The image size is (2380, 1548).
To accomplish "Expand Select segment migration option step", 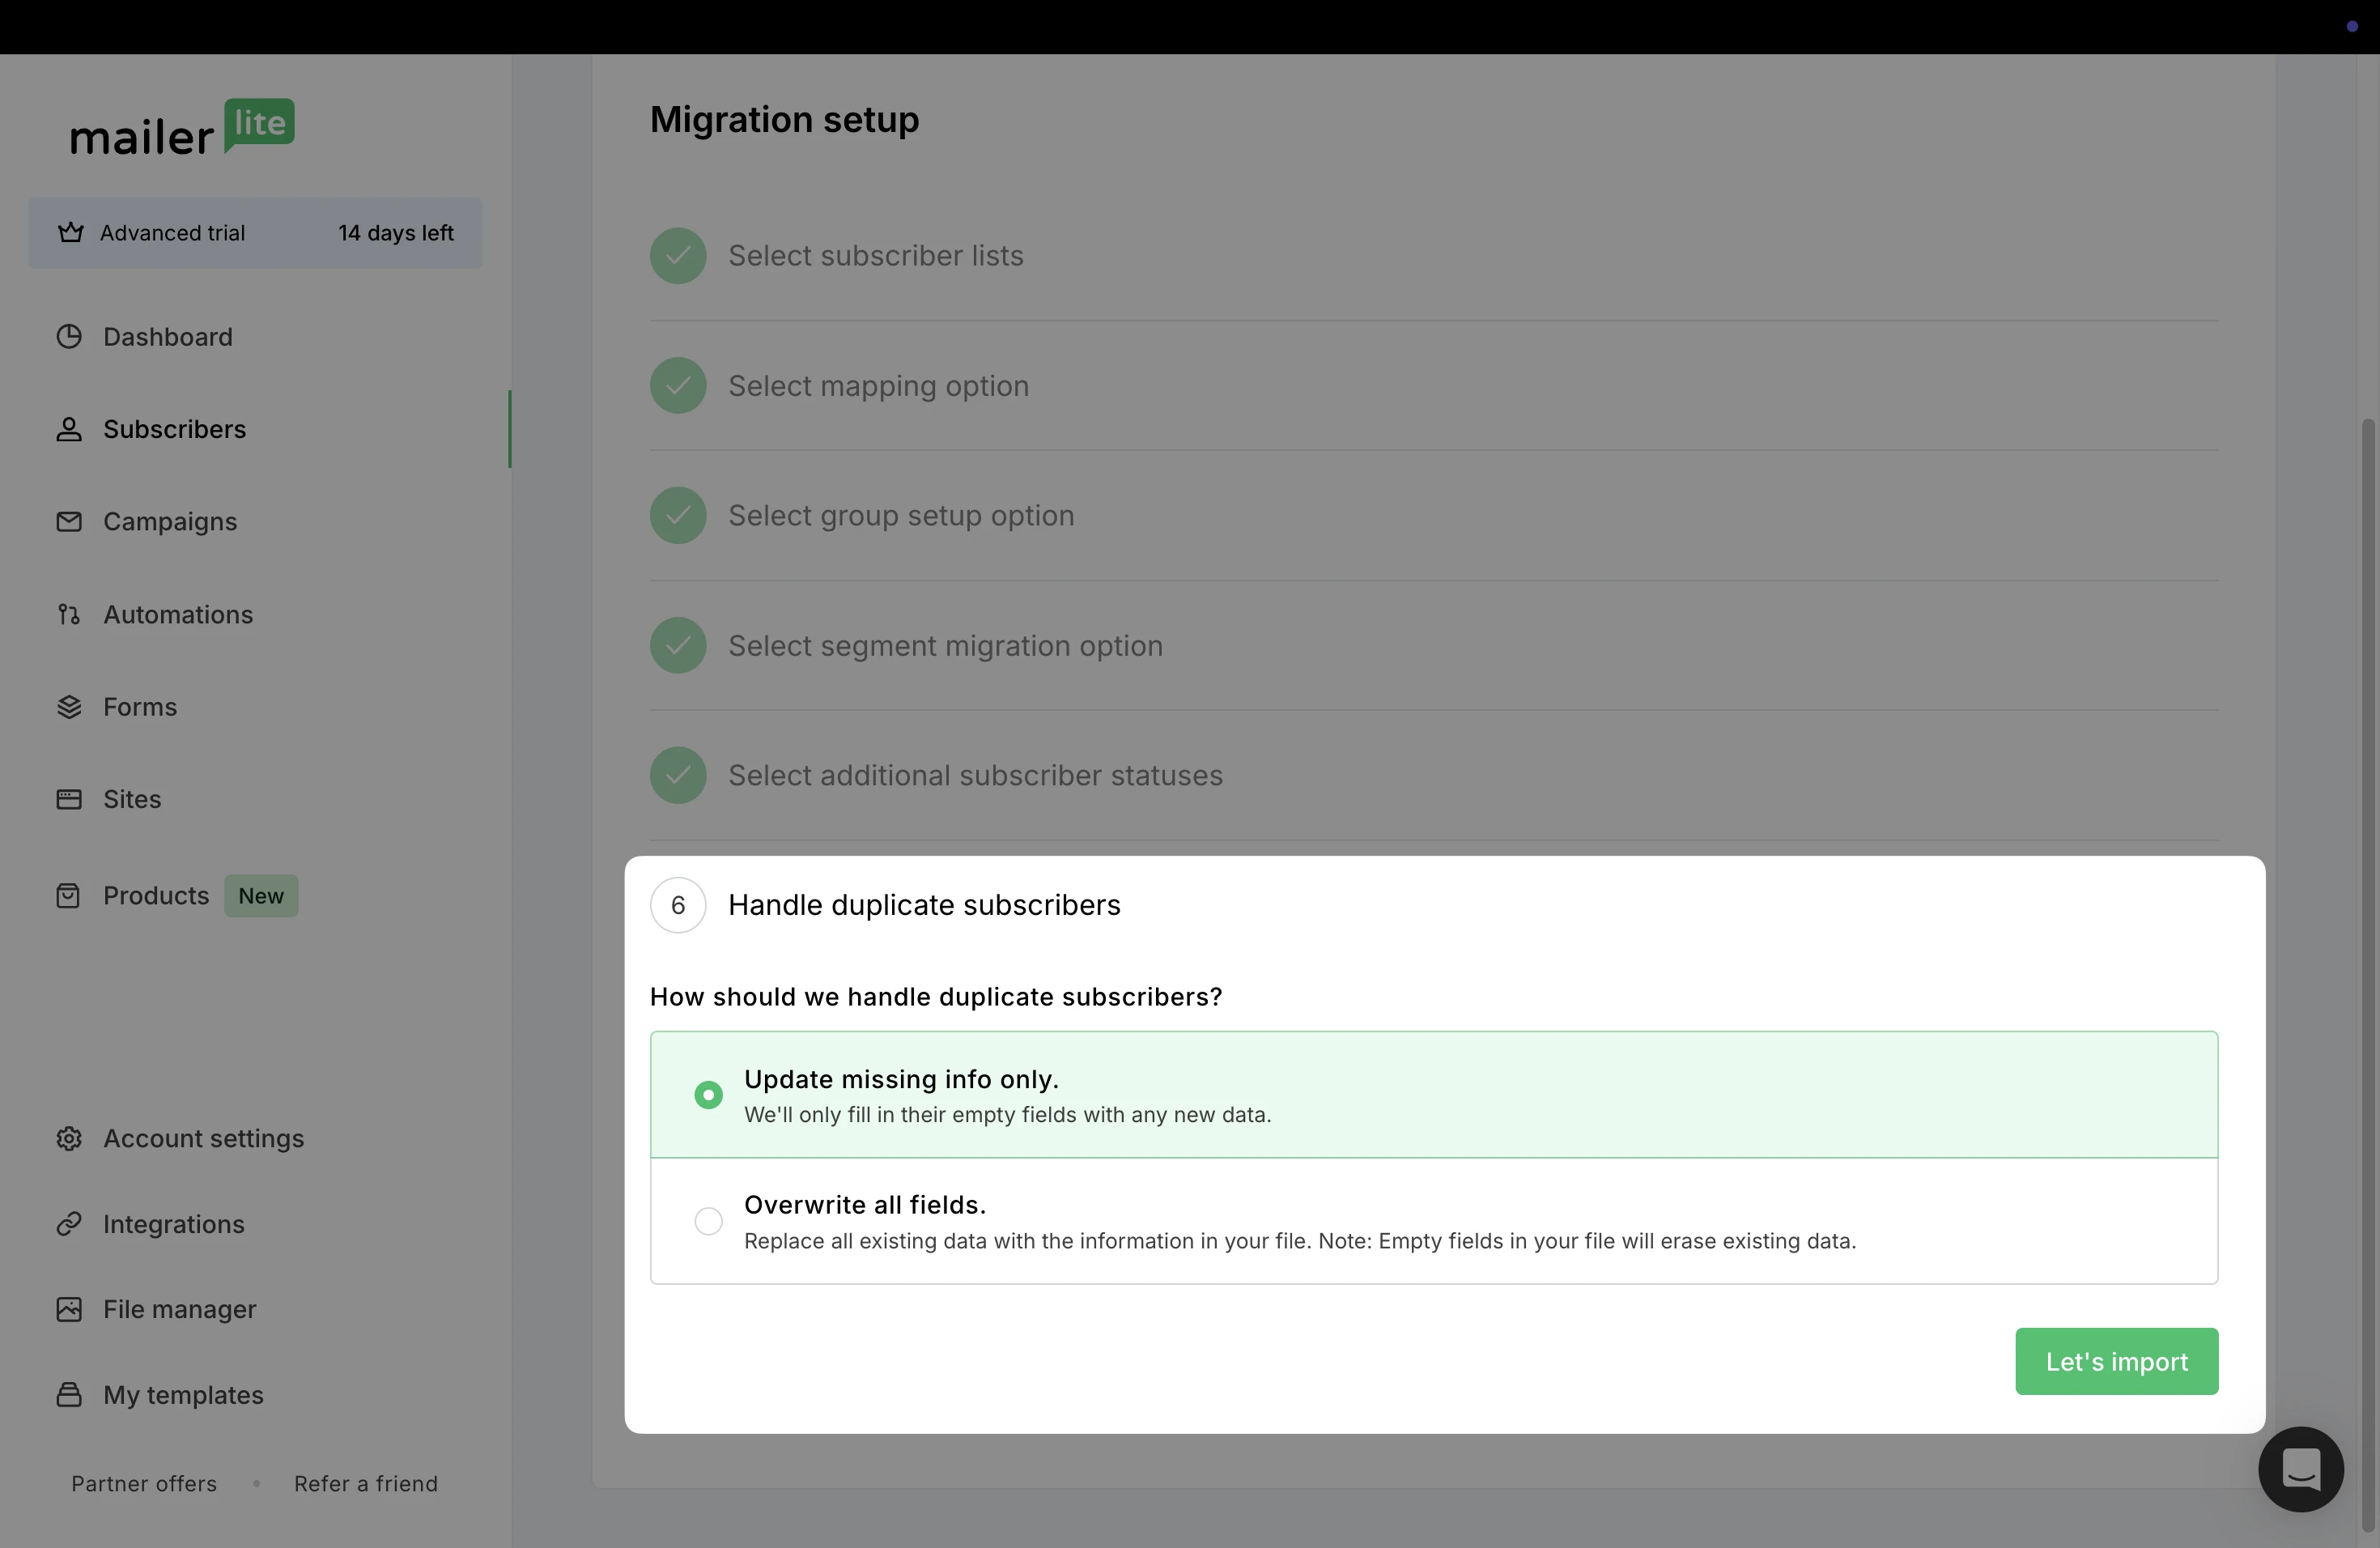I will tap(945, 646).
